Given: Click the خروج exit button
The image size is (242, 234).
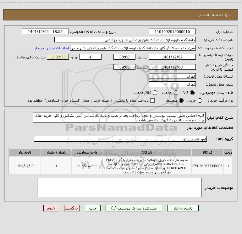Looking at the screenshot, I should [51, 208].
